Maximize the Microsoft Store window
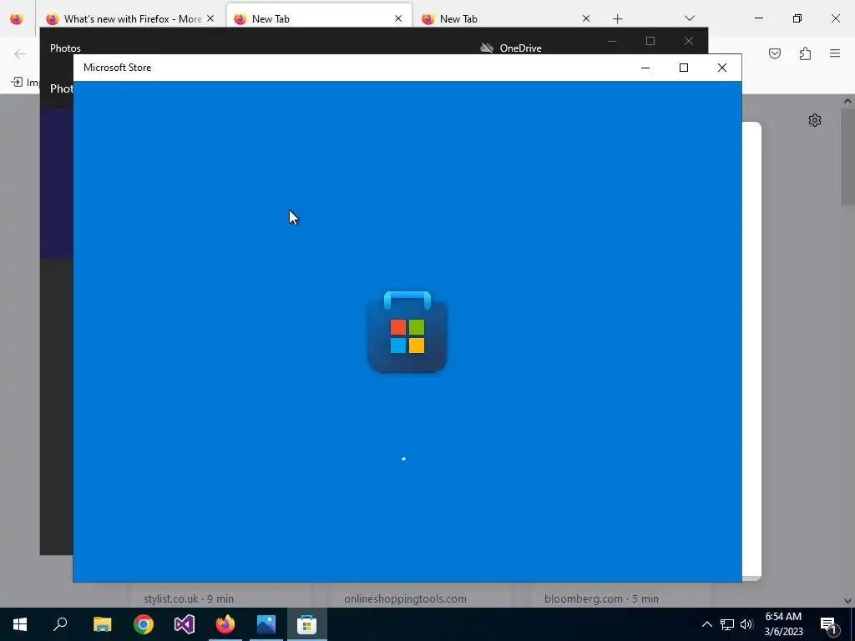The width and height of the screenshot is (855, 641). tap(683, 68)
